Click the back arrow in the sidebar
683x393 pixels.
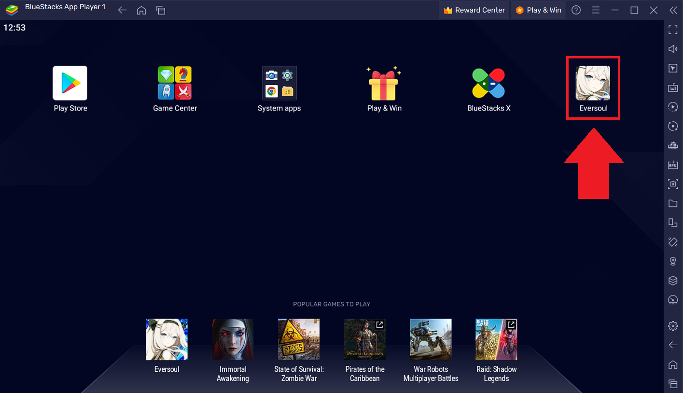click(x=673, y=345)
